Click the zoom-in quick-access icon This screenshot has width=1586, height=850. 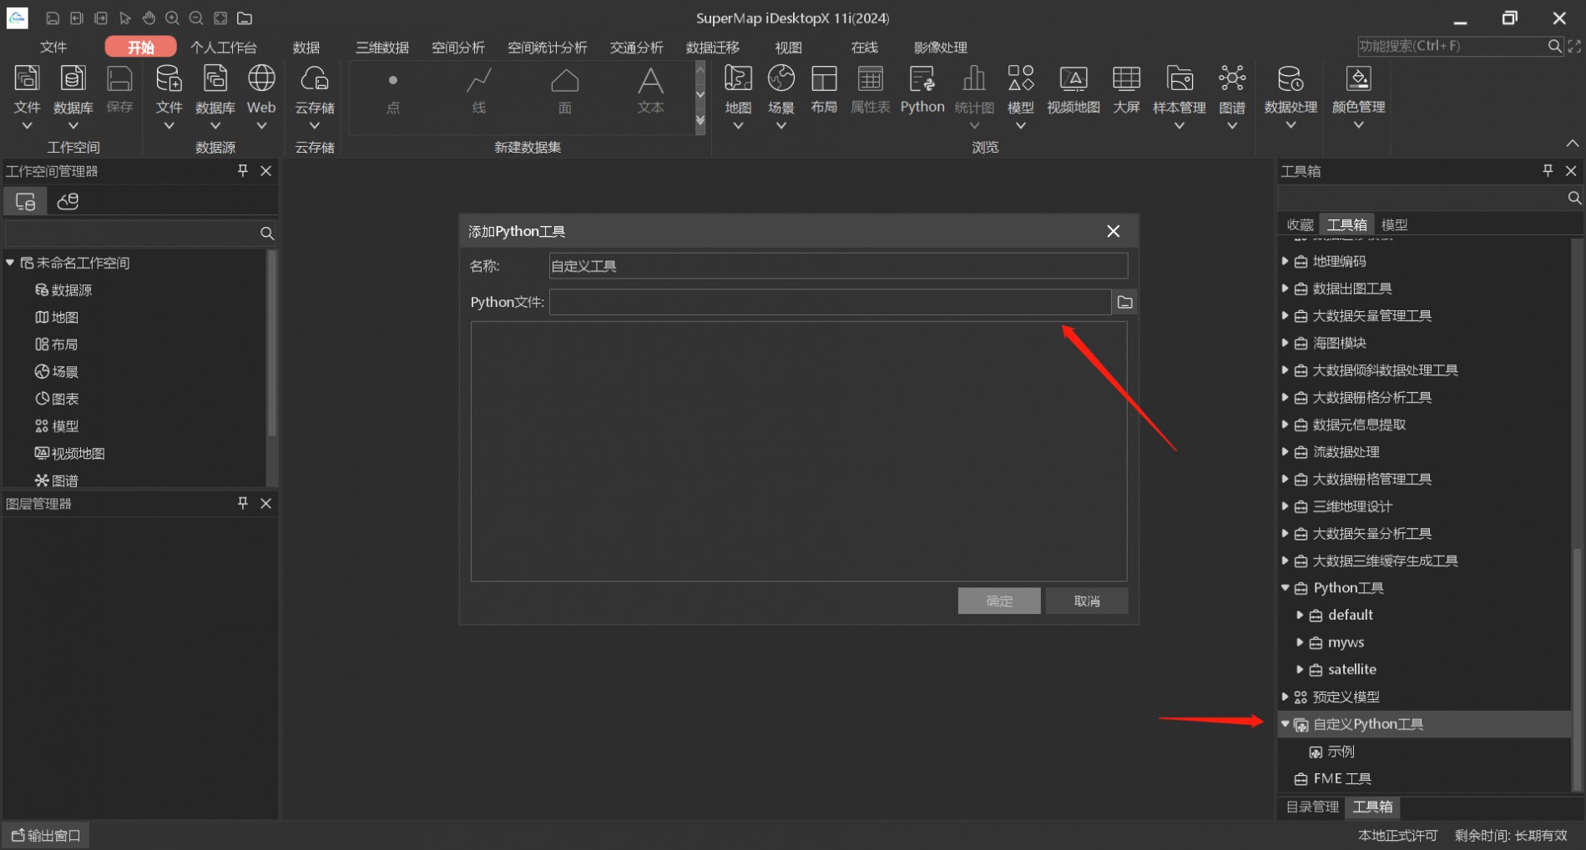[173, 18]
